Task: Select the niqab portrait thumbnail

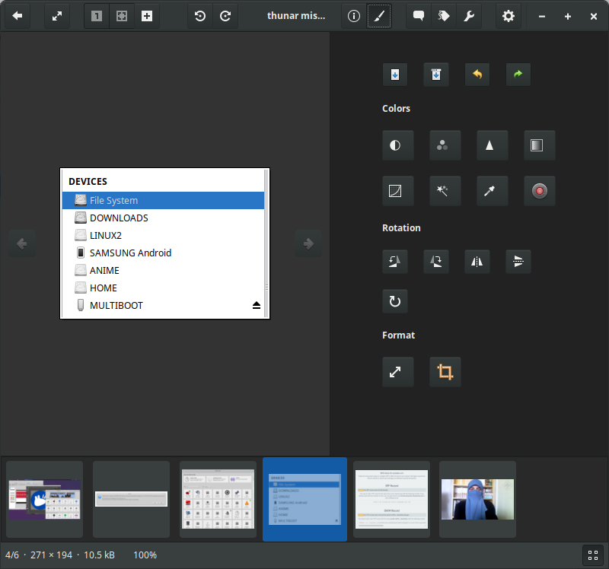Action: [x=477, y=499]
